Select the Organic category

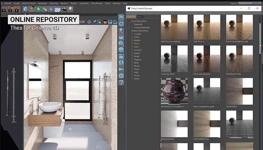click(138, 60)
